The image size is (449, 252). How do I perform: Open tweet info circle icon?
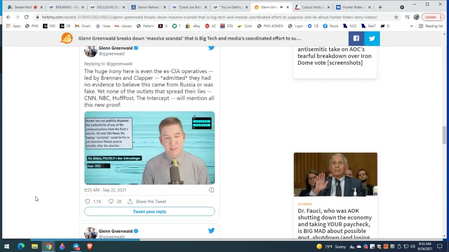(212, 190)
